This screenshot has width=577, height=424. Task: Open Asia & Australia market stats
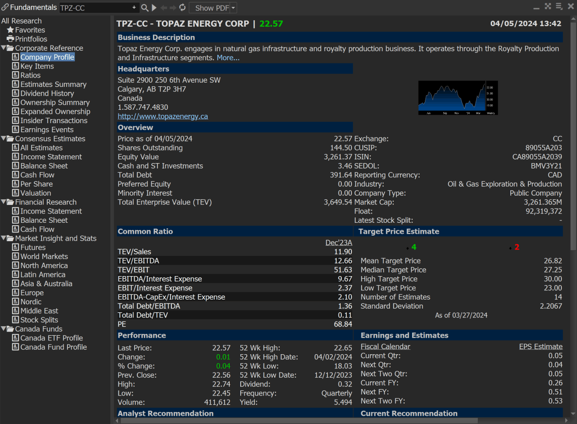pos(46,283)
